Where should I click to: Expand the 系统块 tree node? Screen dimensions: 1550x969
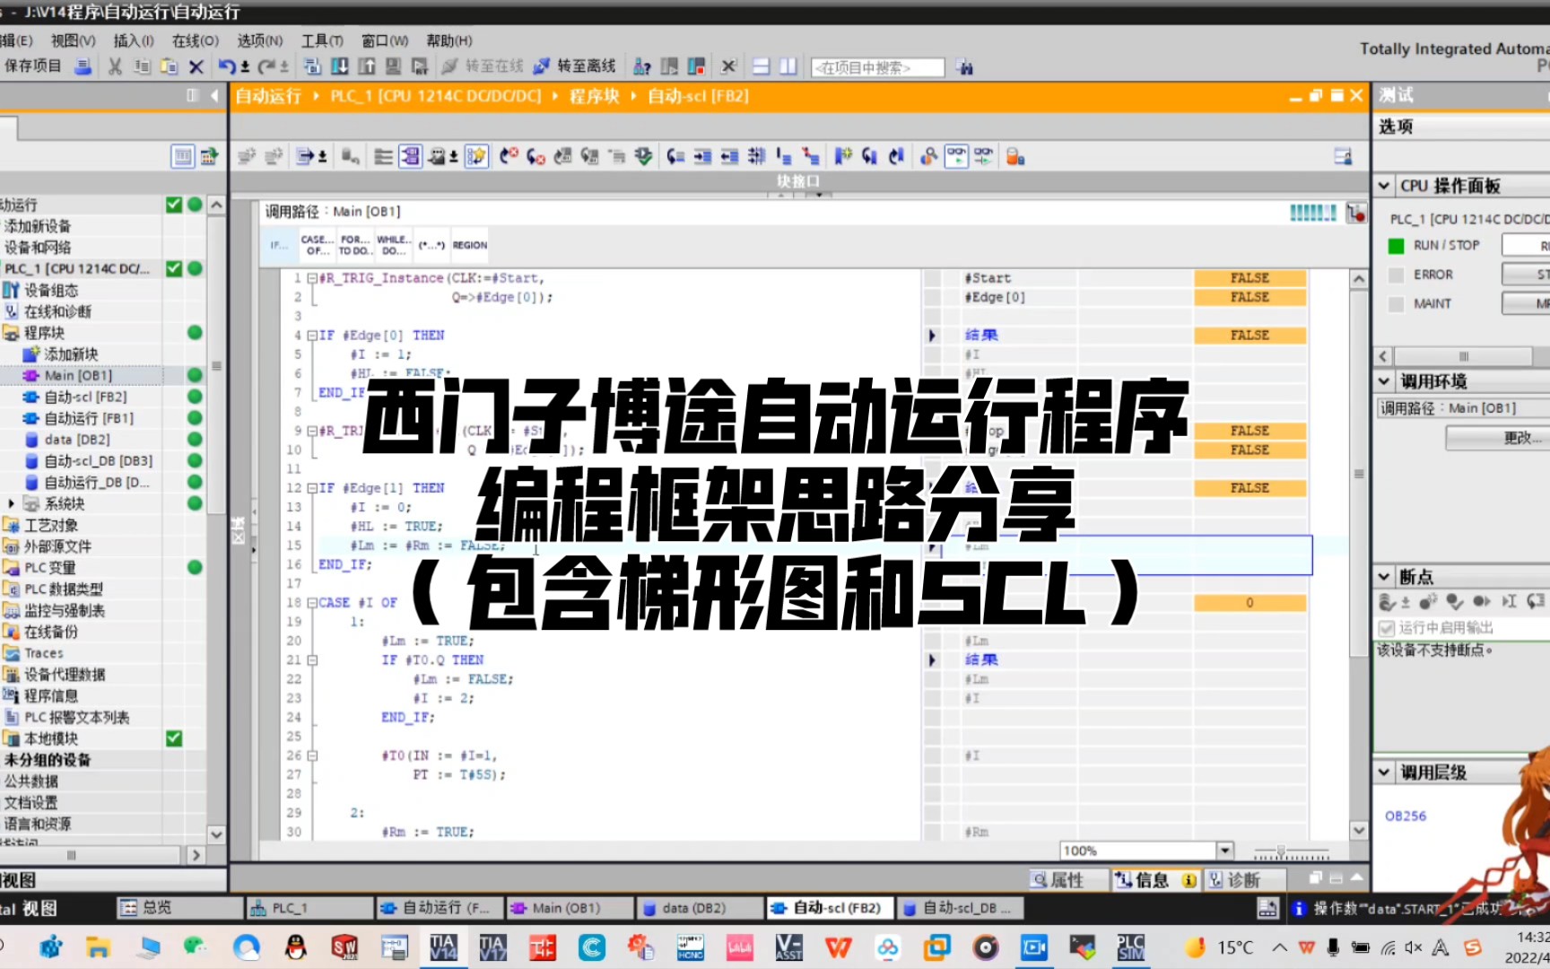(11, 503)
